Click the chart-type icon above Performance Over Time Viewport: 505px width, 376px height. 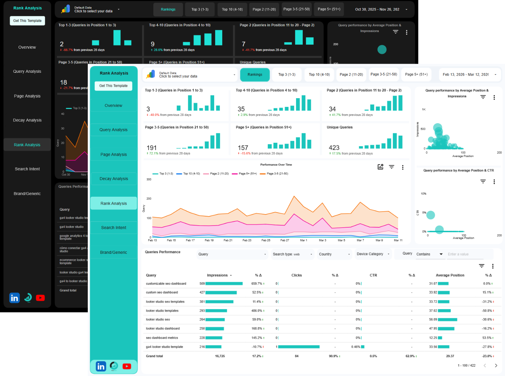pyautogui.click(x=380, y=167)
